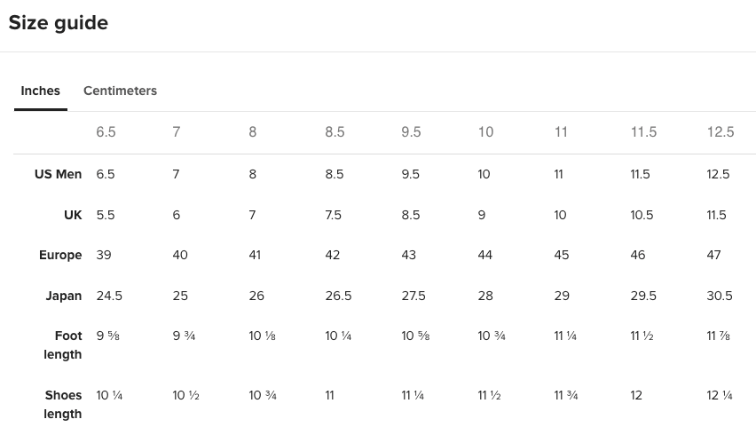The height and width of the screenshot is (435, 756).
Task: Click the Size guide heading
Action: [x=59, y=23]
